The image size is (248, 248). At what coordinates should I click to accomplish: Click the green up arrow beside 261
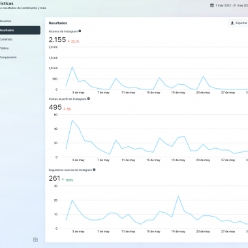click(63, 179)
